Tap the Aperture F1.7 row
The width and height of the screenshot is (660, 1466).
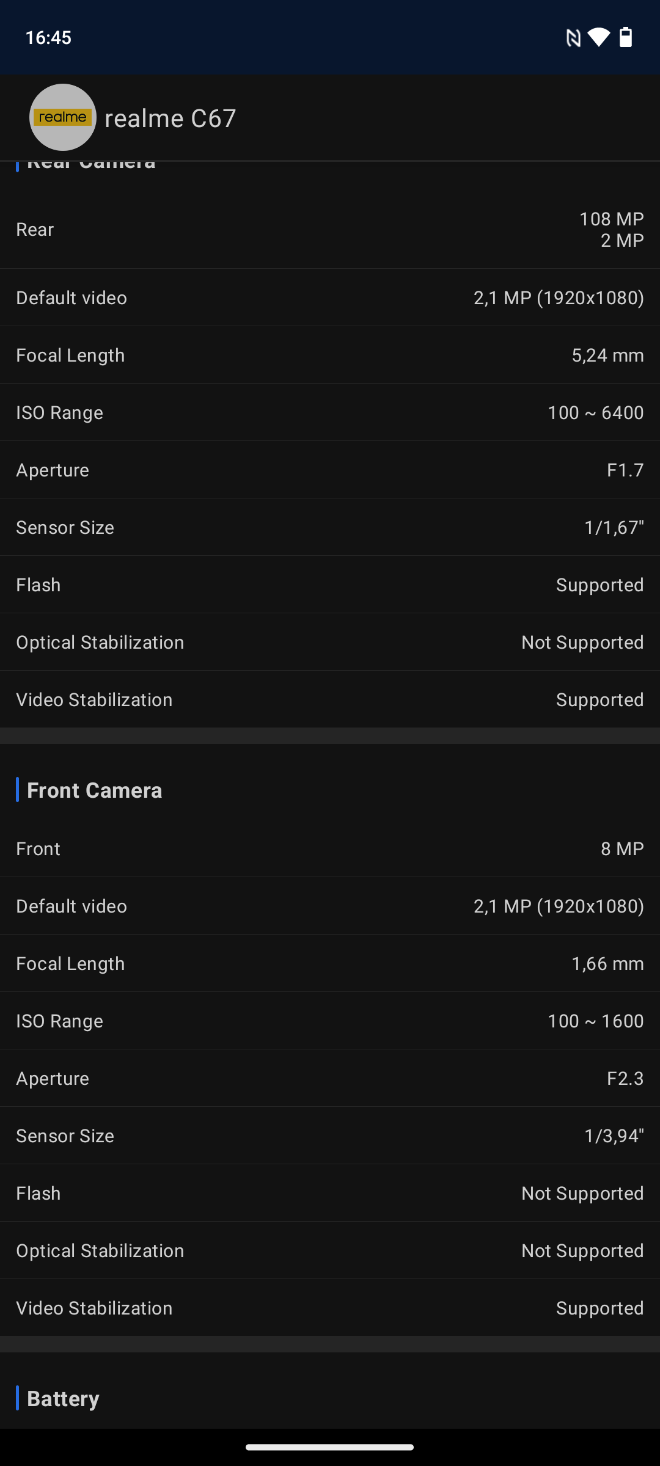click(330, 470)
